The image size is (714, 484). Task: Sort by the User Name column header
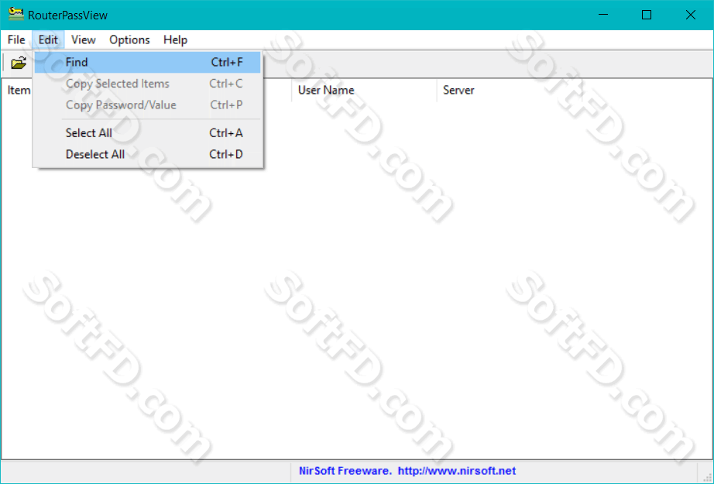364,90
